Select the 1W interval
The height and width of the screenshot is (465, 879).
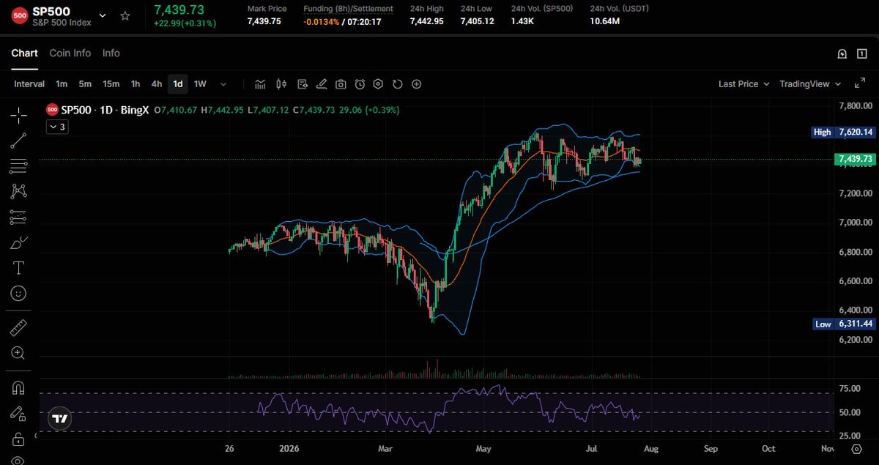click(200, 84)
